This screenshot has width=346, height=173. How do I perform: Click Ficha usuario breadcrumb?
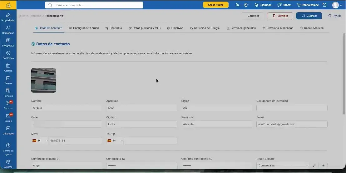pos(54,16)
